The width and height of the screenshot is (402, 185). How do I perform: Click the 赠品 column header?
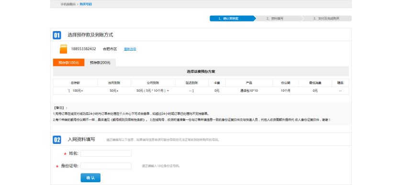pos(340,83)
